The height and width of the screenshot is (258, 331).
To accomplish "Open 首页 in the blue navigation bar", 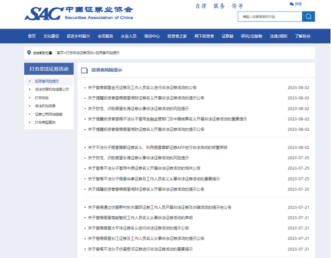I will [x=32, y=36].
